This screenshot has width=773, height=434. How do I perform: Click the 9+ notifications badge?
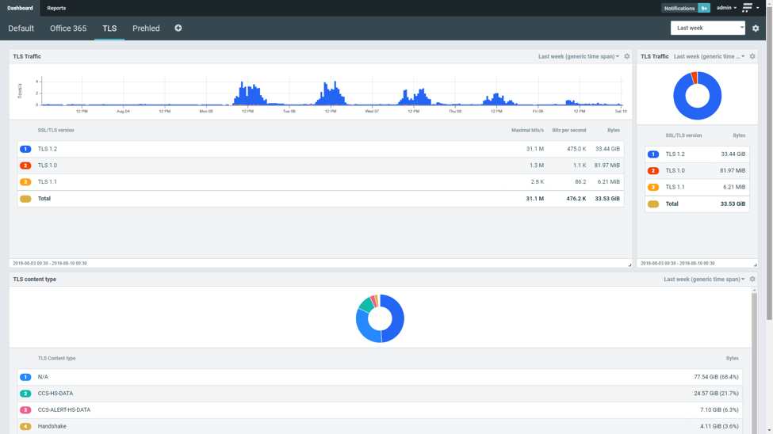click(704, 8)
